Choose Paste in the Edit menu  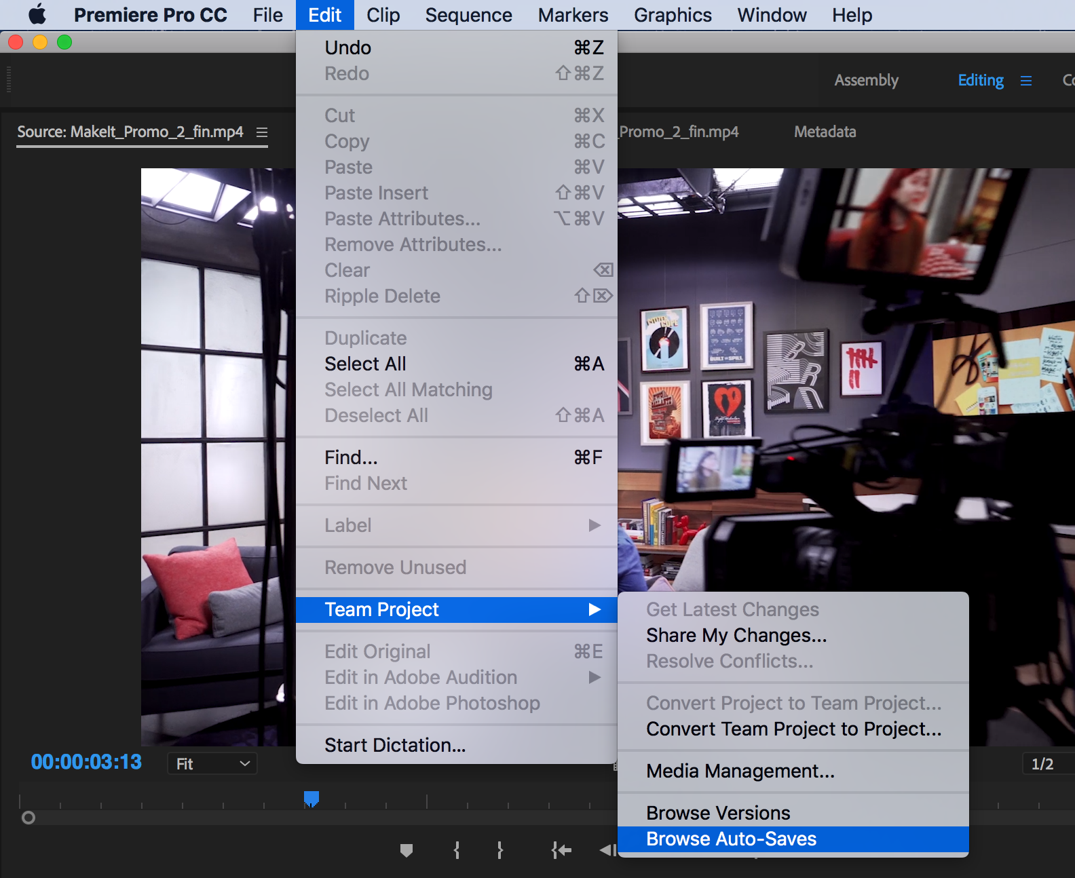[x=457, y=167]
